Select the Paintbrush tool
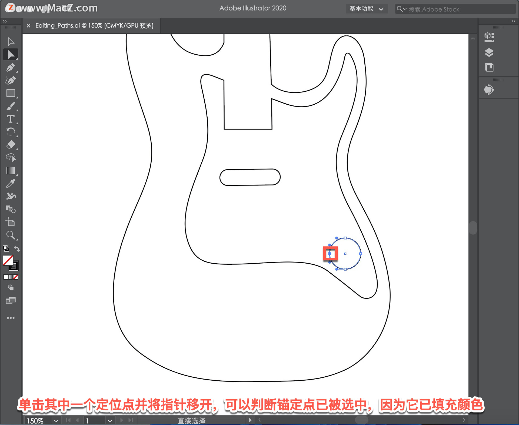519x425 pixels. (11, 106)
